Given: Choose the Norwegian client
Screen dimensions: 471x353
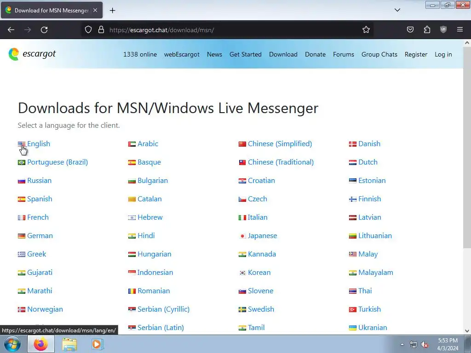Looking at the screenshot, I should point(45,309).
